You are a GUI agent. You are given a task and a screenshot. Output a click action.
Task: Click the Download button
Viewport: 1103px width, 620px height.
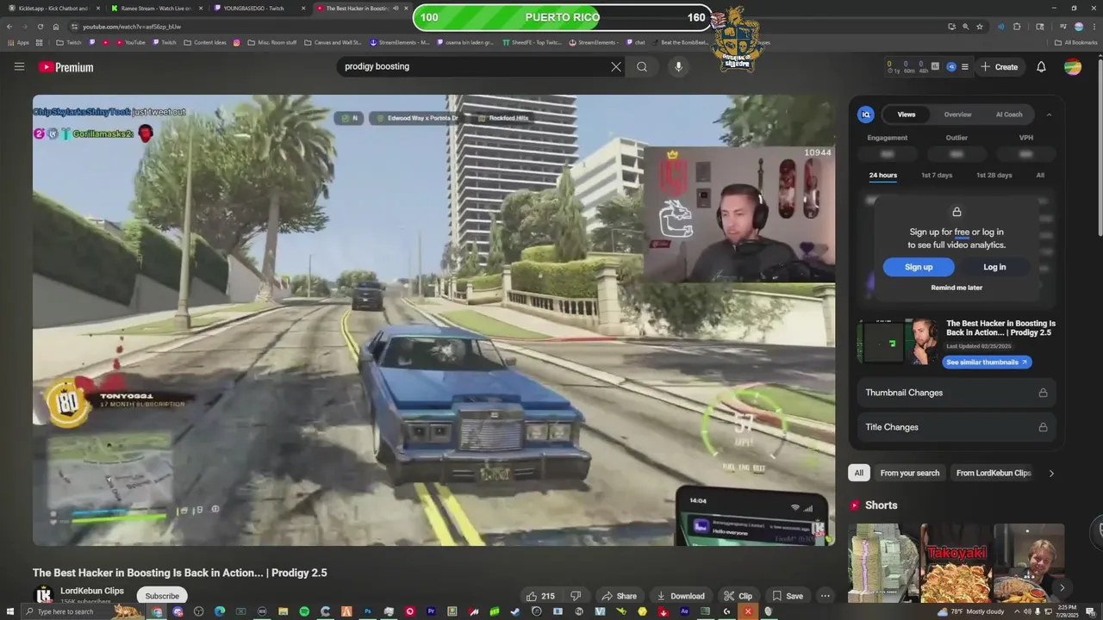click(681, 596)
